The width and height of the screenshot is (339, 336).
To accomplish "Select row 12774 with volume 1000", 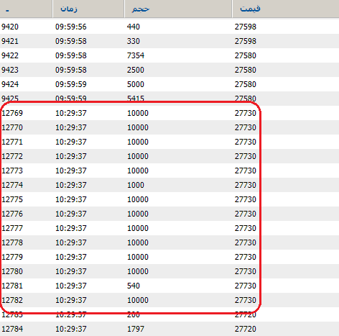I will [169, 185].
